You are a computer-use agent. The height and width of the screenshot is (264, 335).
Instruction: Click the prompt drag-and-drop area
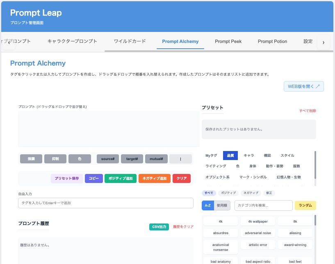pyautogui.click(x=109, y=129)
